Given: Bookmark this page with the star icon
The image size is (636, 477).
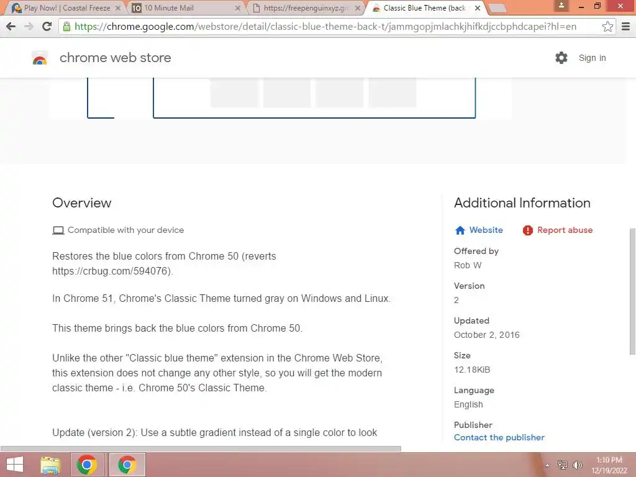Looking at the screenshot, I should (607, 27).
